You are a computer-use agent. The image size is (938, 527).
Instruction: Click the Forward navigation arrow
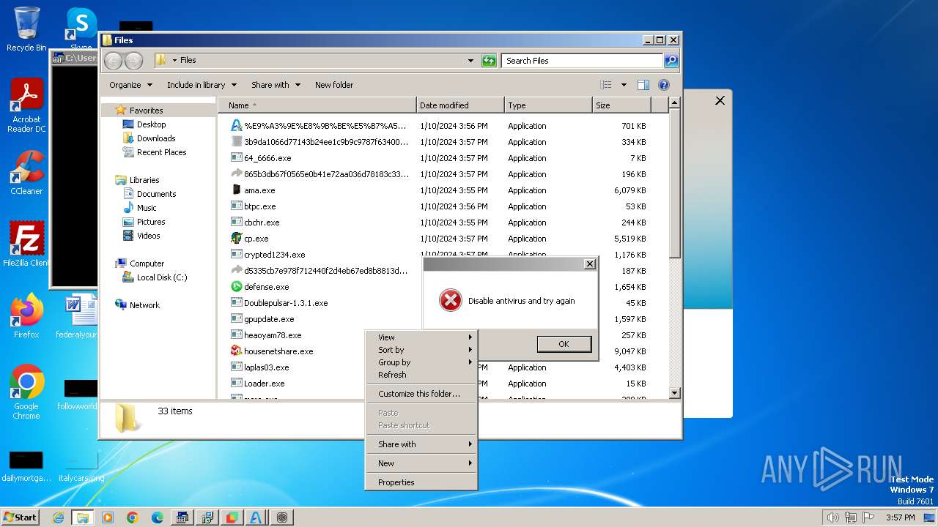click(133, 61)
